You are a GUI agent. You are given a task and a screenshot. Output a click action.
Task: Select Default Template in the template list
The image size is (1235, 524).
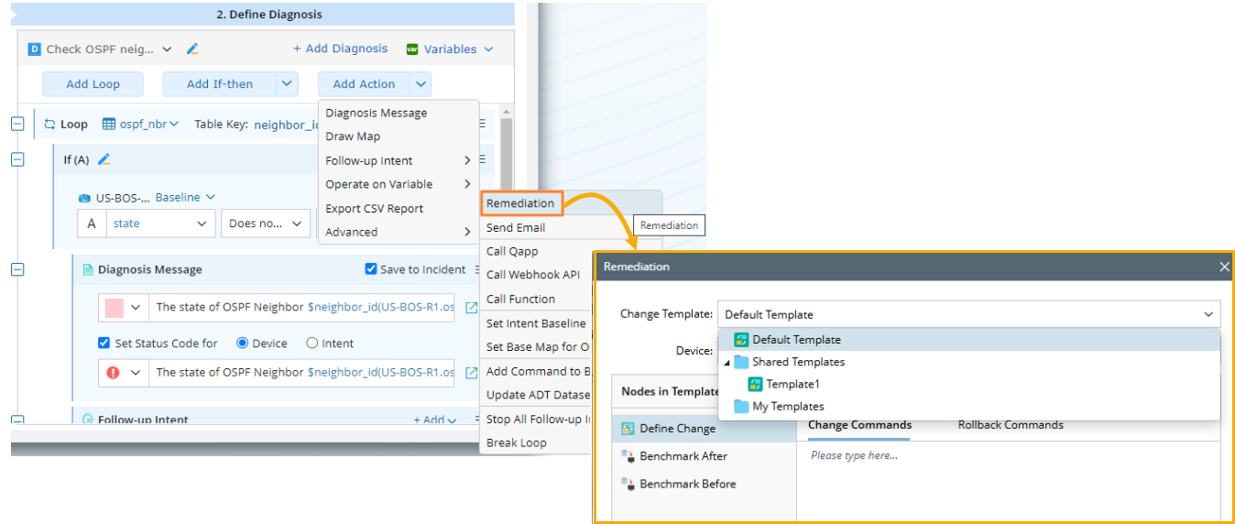(x=968, y=340)
